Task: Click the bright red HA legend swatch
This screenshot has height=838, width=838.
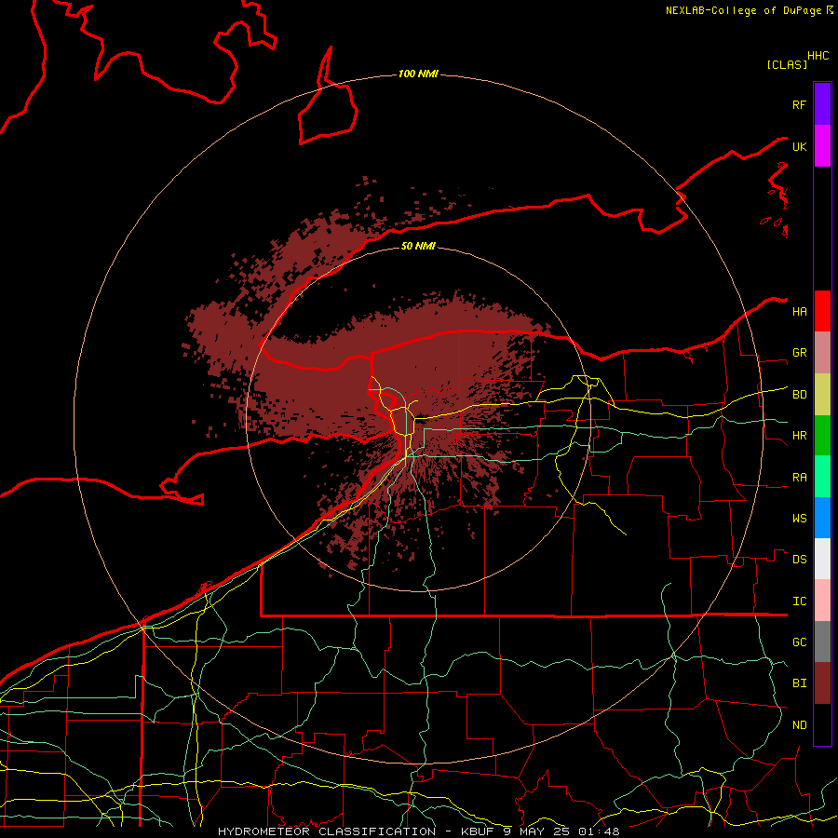Action: pyautogui.click(x=822, y=311)
